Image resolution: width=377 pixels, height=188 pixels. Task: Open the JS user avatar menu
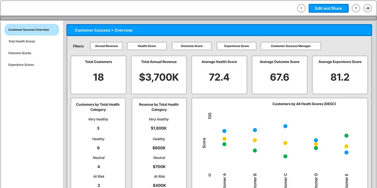(368, 8)
